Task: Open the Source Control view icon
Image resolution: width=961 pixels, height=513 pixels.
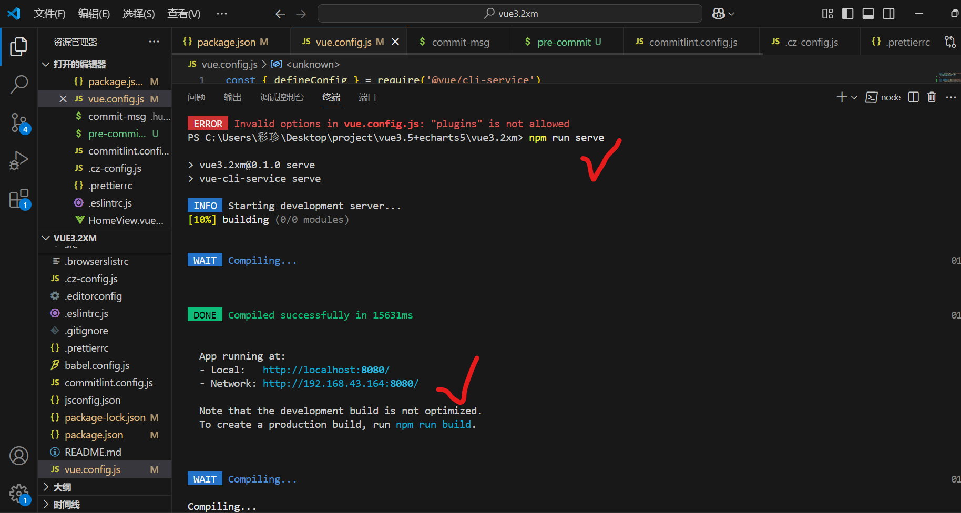Action: coord(19,122)
